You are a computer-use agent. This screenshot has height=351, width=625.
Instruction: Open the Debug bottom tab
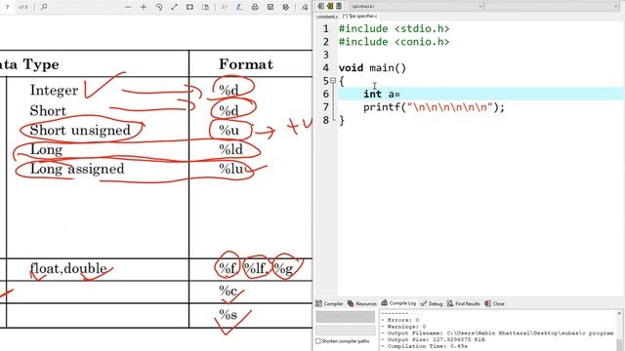(x=432, y=303)
